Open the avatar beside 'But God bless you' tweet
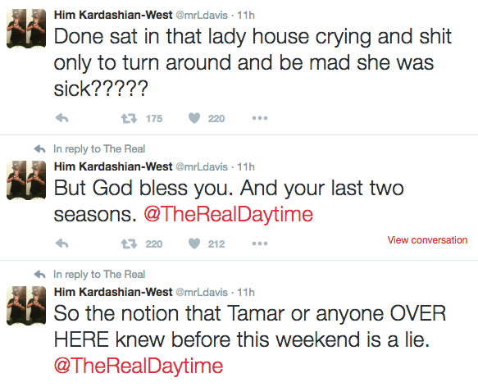 (26, 180)
